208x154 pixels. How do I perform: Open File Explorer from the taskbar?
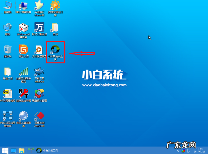pyautogui.click(x=21, y=151)
